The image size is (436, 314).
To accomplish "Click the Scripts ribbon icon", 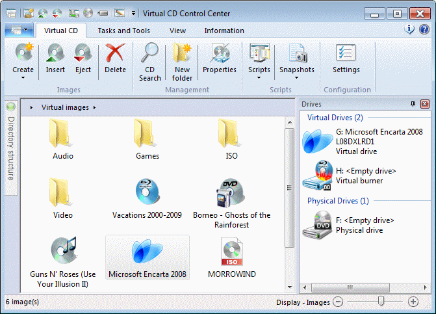I will [259, 52].
